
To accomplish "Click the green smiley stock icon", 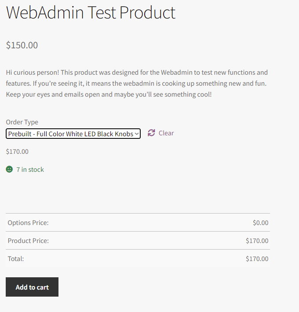I will pyautogui.click(x=9, y=169).
